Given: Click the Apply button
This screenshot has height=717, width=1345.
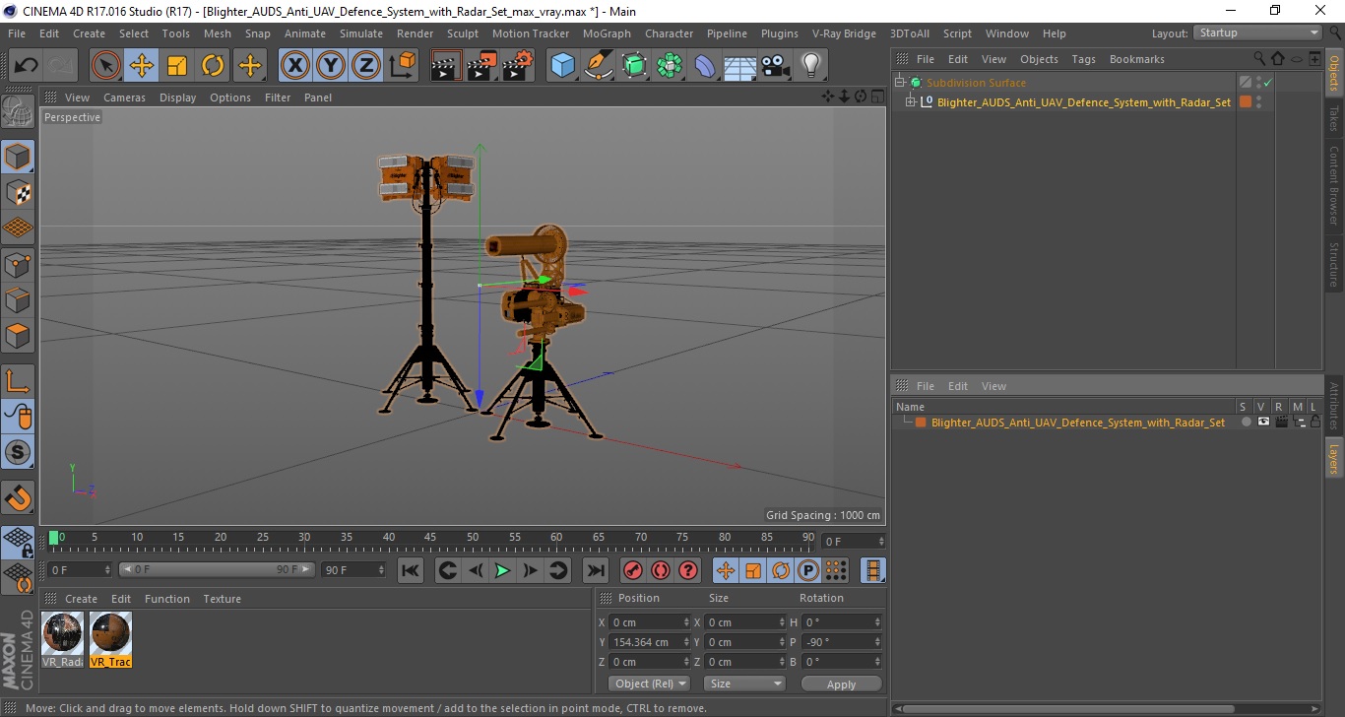Looking at the screenshot, I should pos(841,684).
